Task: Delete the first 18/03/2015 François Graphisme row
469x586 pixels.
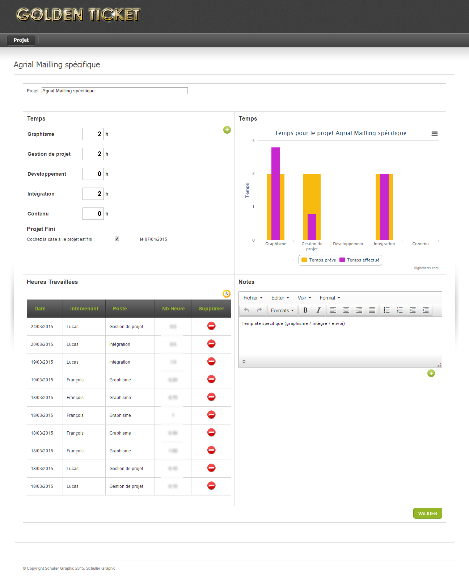Action: (211, 397)
